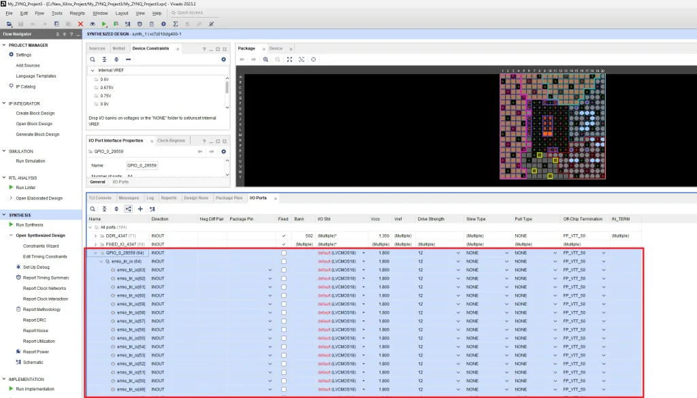Image resolution: width=697 pixels, height=398 pixels.
Task: Open Package Pin dropdown for emio_tri_io[62]
Action: 270,278
